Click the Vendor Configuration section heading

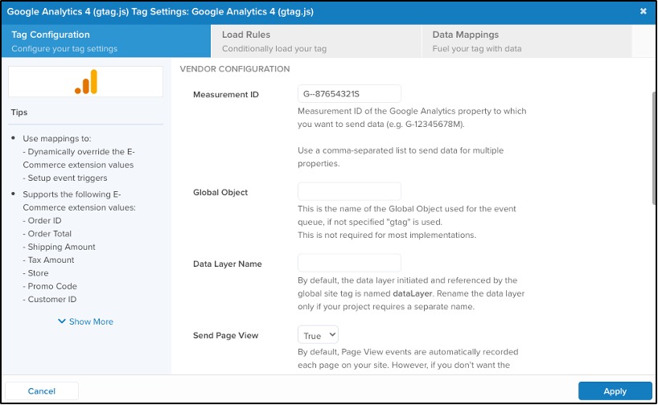234,69
